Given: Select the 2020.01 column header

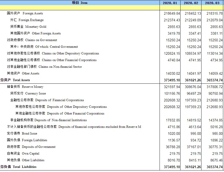Looking at the screenshot, I should tap(170, 3).
